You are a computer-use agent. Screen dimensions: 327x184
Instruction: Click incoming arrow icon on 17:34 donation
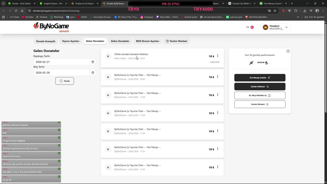coord(108,131)
